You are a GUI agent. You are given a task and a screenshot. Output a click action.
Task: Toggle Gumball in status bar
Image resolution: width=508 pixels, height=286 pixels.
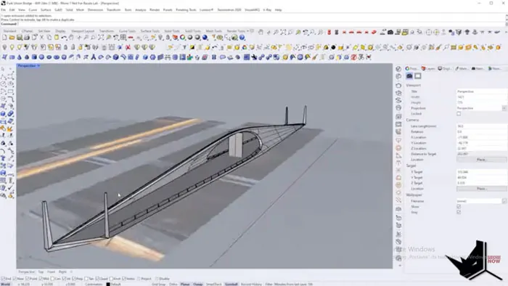point(232,284)
